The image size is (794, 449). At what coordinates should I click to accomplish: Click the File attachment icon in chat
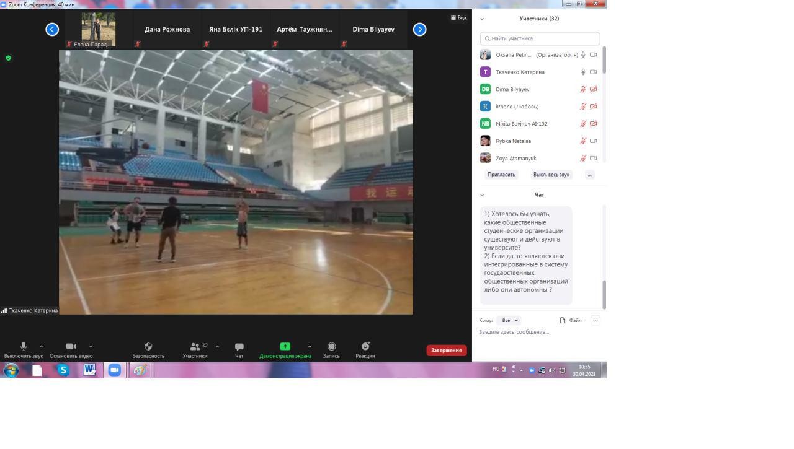tap(563, 320)
